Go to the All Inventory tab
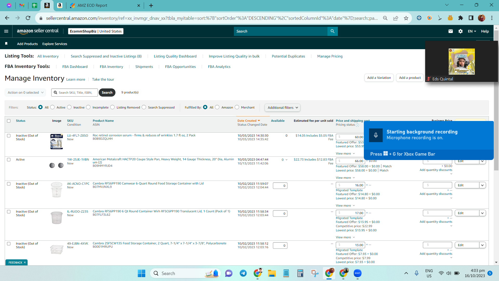Viewport: 499px width, 281px height. [48, 56]
